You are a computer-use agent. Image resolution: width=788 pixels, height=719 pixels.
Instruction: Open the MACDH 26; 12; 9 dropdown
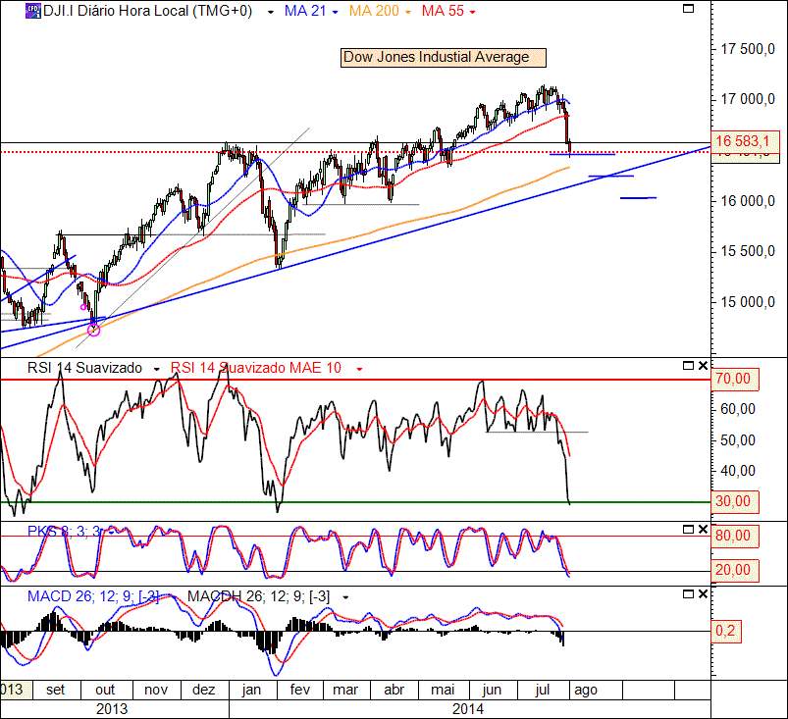point(345,598)
